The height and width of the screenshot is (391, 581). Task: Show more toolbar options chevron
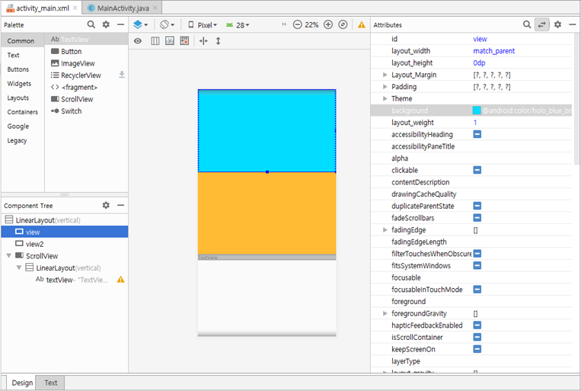click(x=284, y=24)
